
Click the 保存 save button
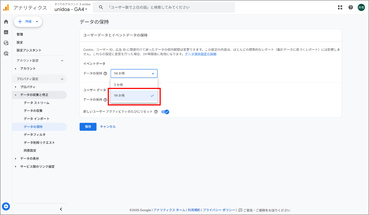(x=88, y=127)
